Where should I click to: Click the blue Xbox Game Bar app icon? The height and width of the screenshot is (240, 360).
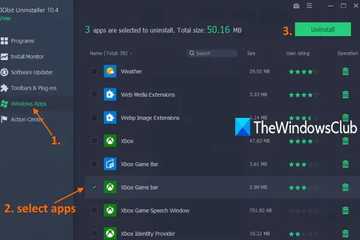click(x=110, y=164)
